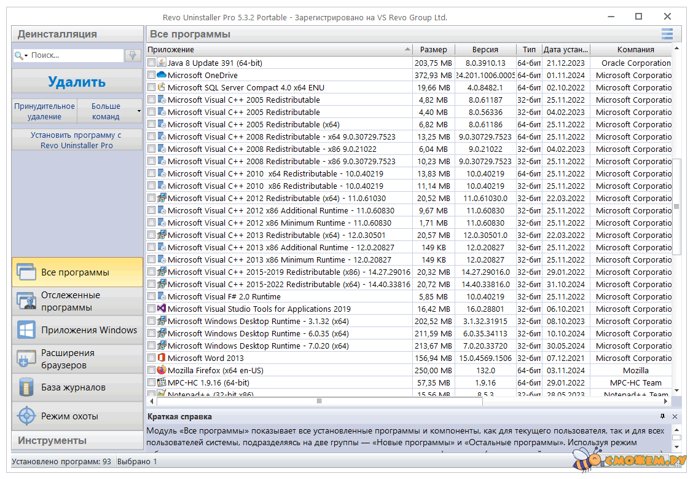Select the Microsoft Word 2013 row
The image size is (693, 479).
[409, 358]
